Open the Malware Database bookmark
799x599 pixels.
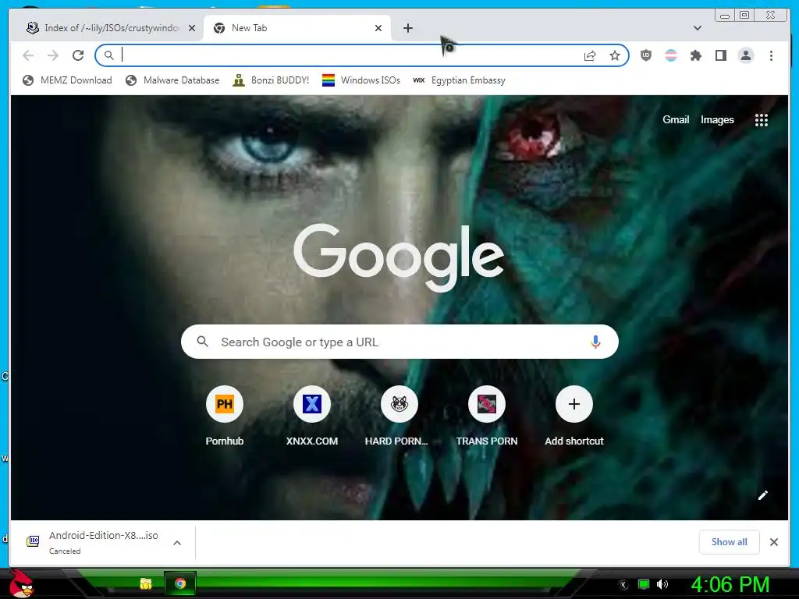(x=172, y=80)
